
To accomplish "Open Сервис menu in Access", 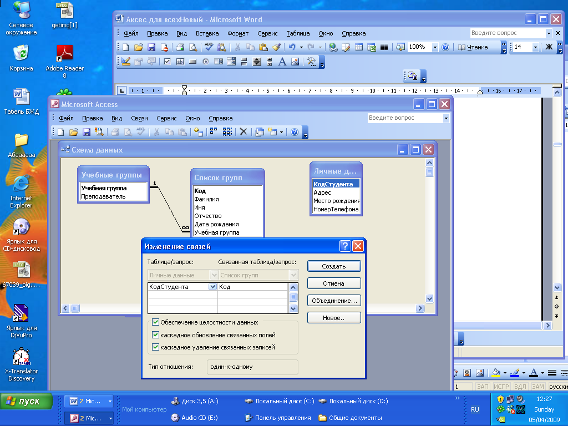I will point(166,118).
